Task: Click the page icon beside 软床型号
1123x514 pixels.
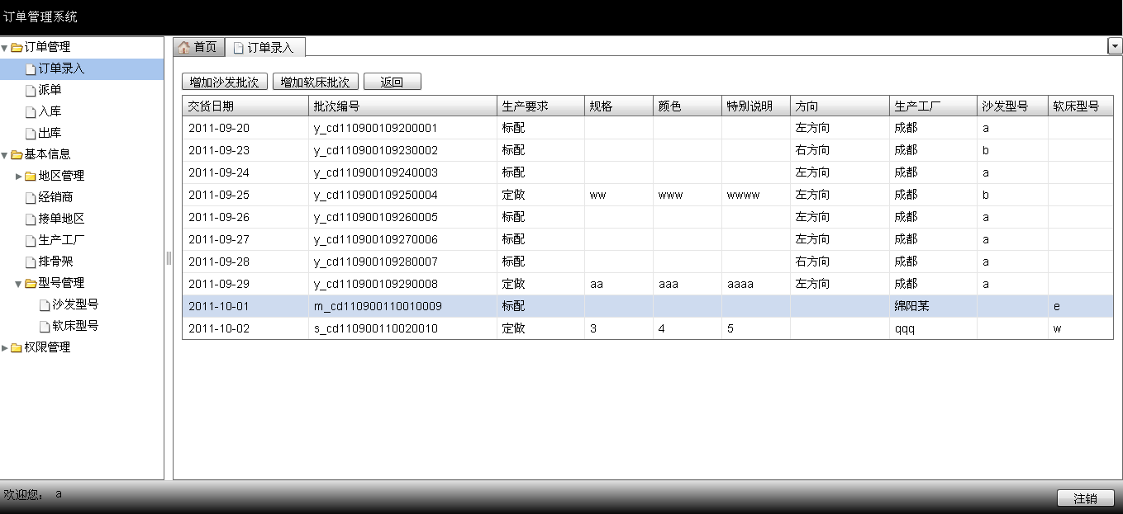Action: click(45, 326)
